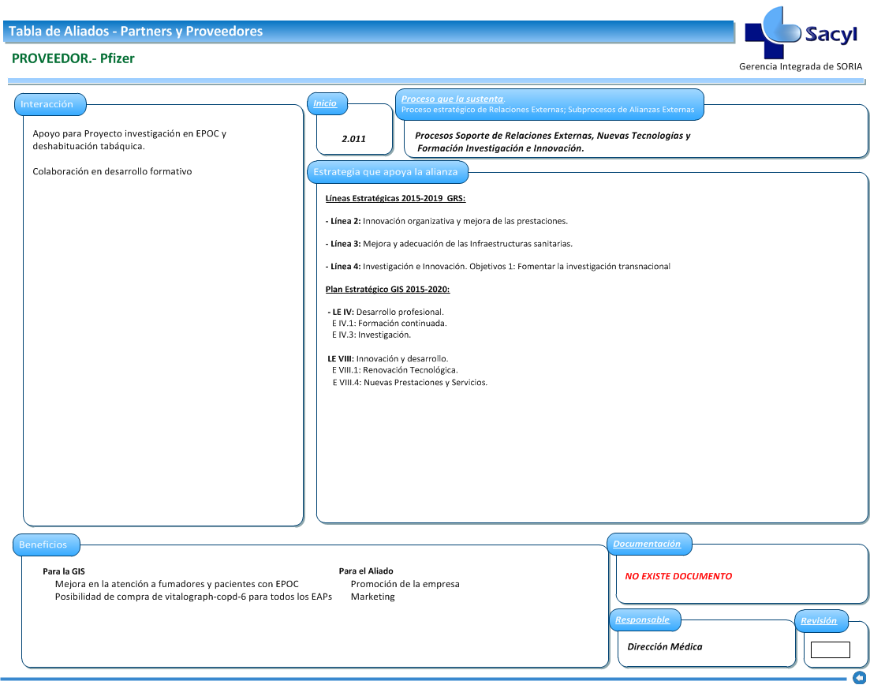Open the 'Proceso que la sustenta' link
Viewport: 870px width, 685px height.
453,99
